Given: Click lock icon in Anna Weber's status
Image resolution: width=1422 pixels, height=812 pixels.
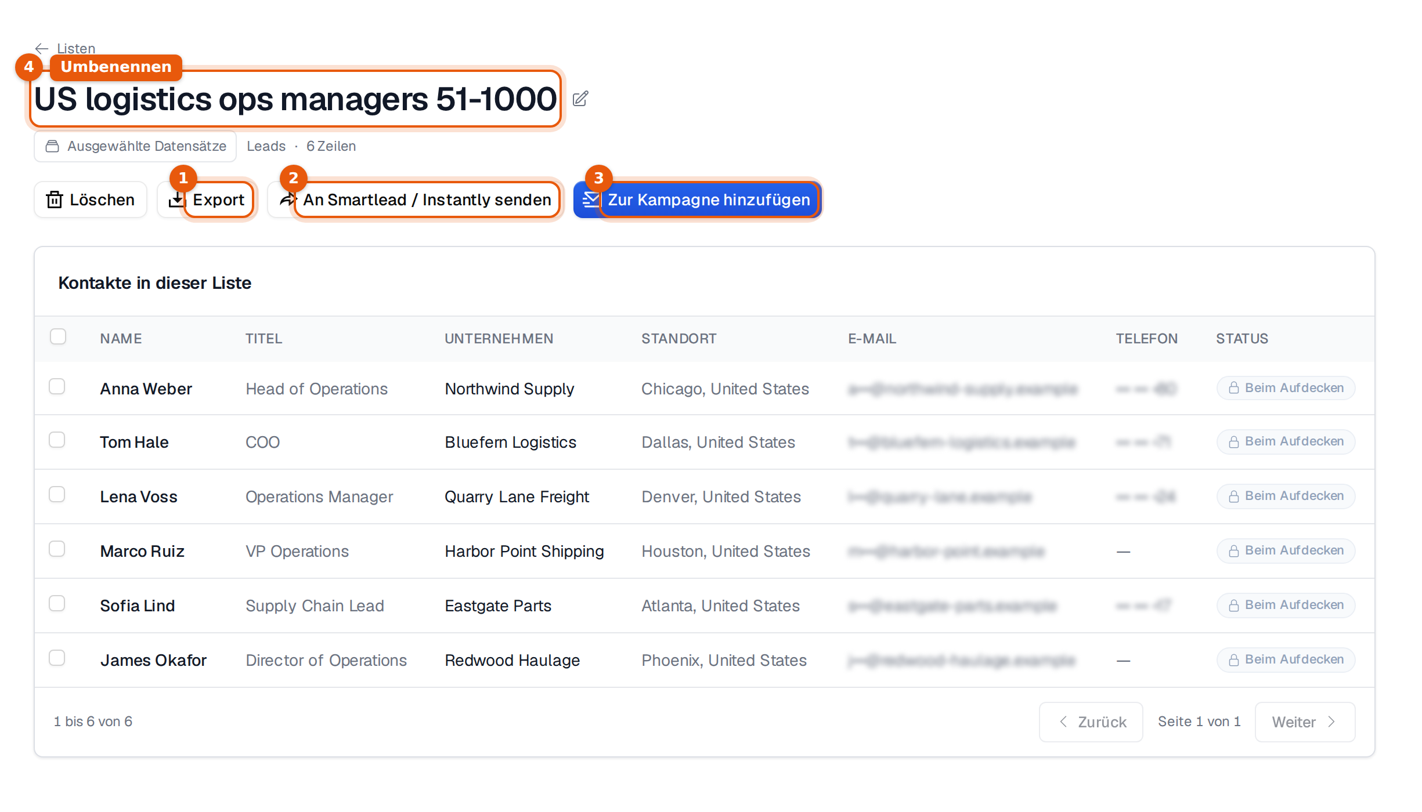Looking at the screenshot, I should 1234,388.
